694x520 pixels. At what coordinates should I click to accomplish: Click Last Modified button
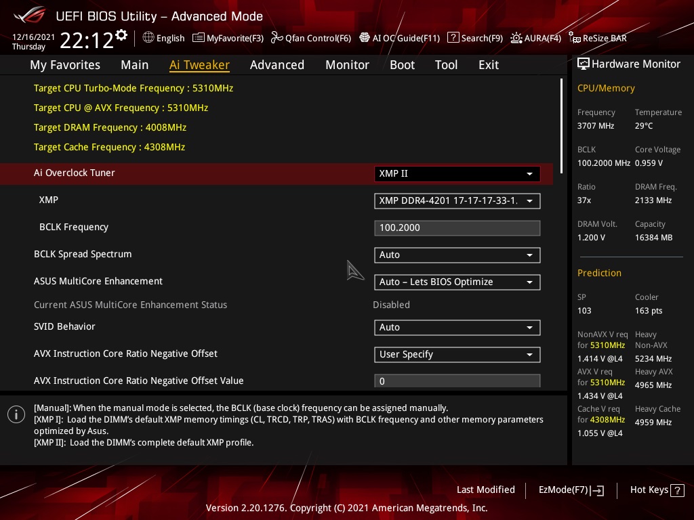(x=485, y=490)
